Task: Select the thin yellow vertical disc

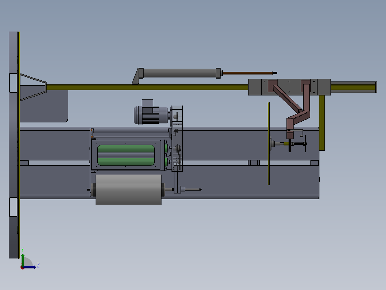Action: [269, 144]
